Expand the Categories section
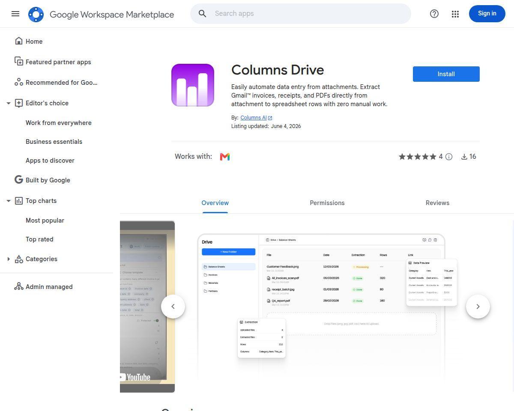The height and width of the screenshot is (411, 514). [8, 259]
